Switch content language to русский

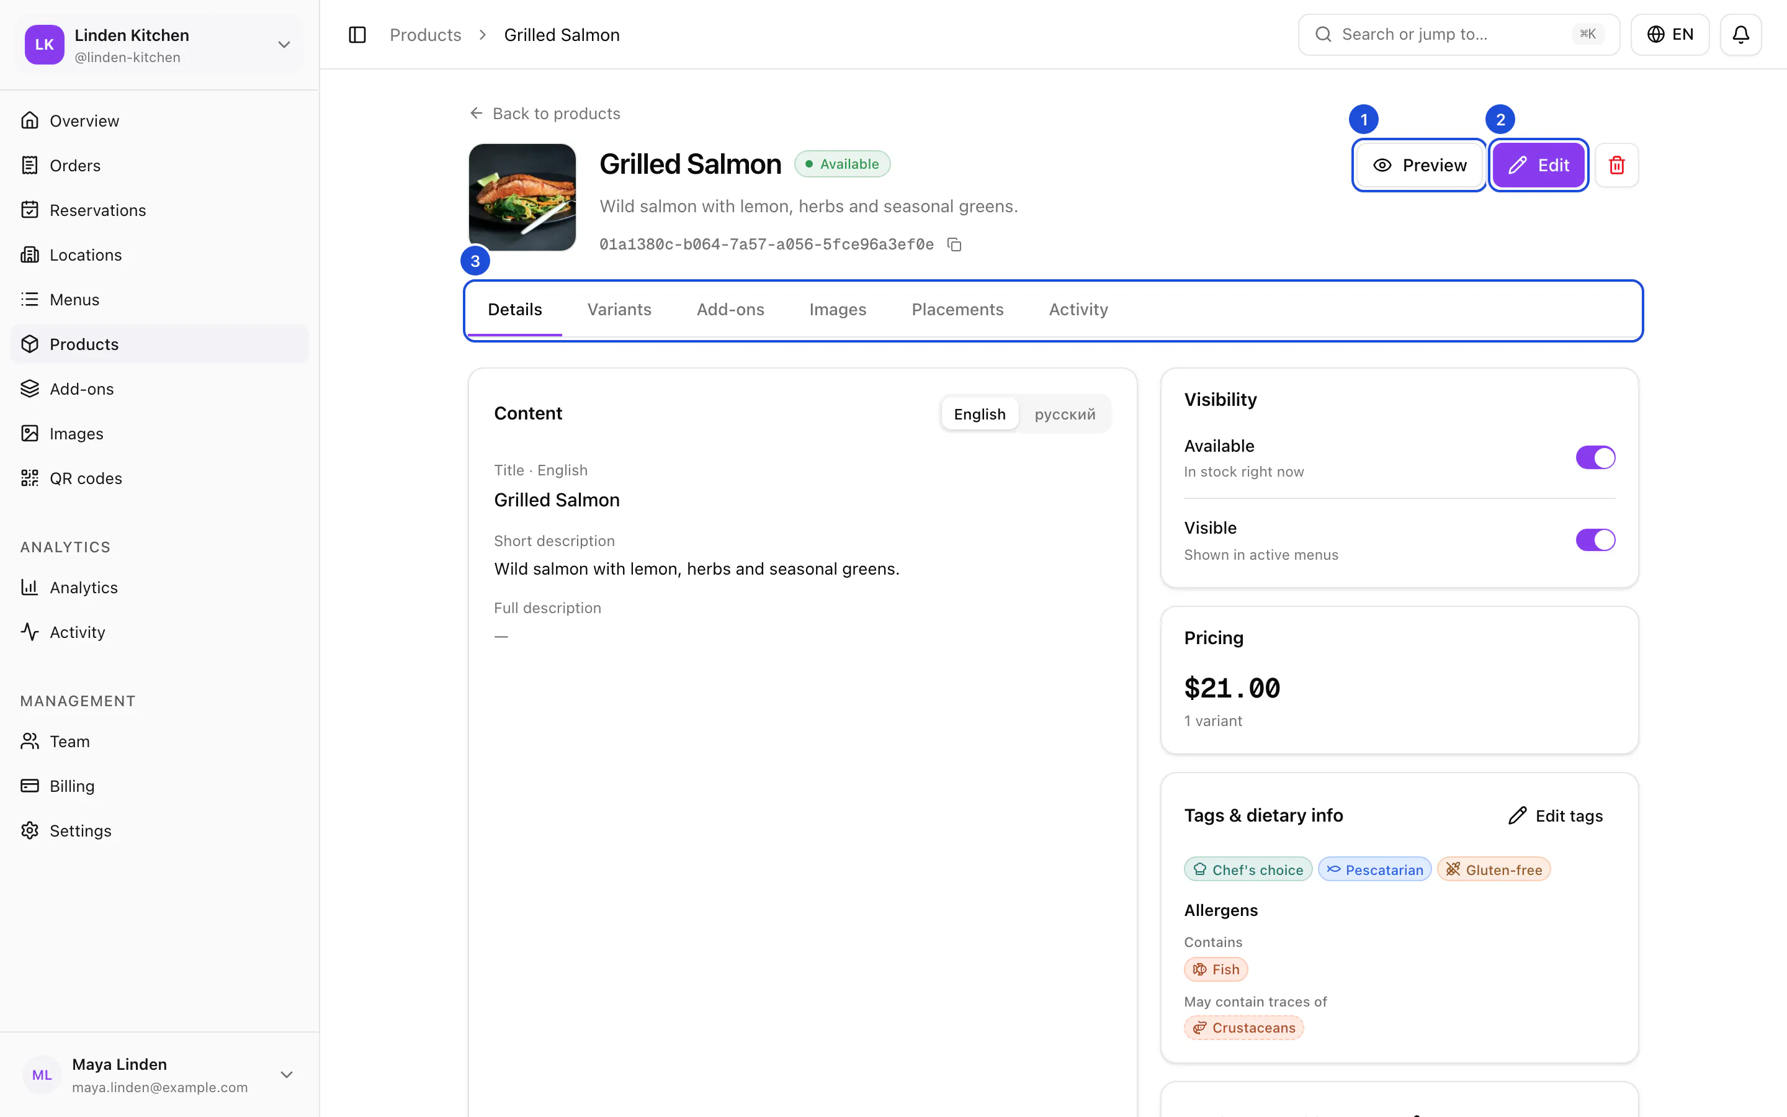tap(1065, 414)
